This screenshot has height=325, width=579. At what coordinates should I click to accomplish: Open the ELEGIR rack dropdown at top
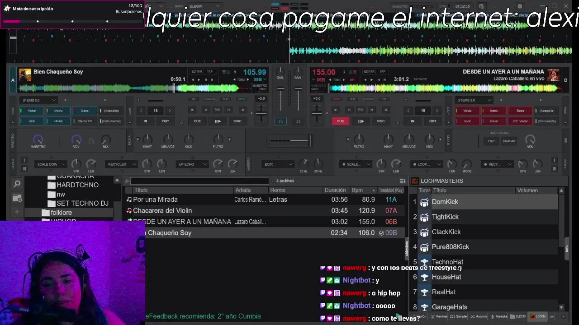pyautogui.click(x=204, y=6)
